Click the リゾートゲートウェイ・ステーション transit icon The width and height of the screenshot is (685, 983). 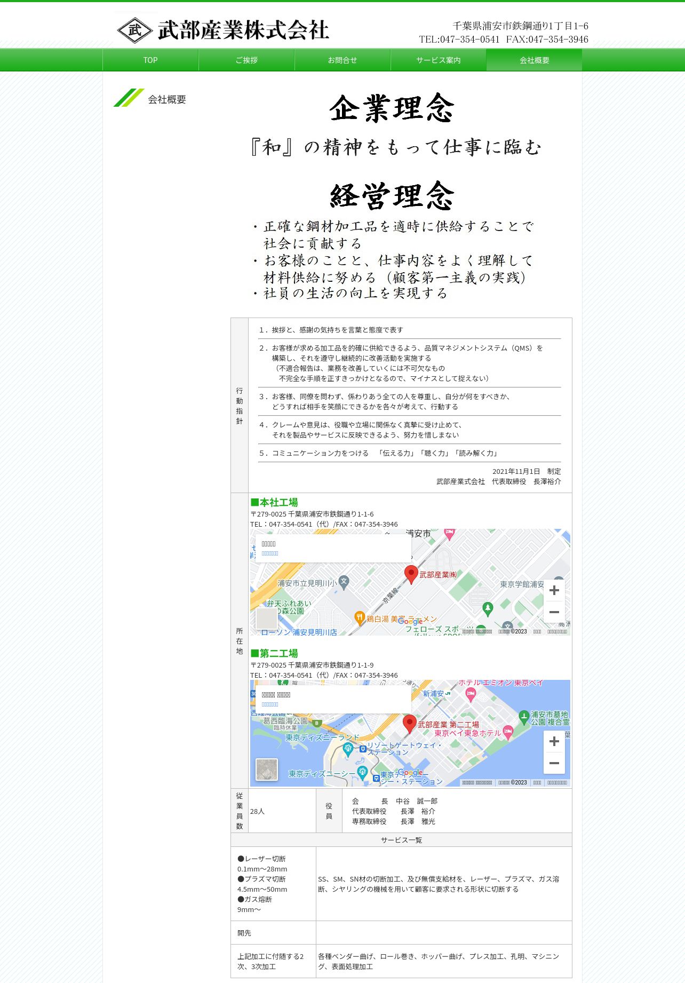pos(363,749)
